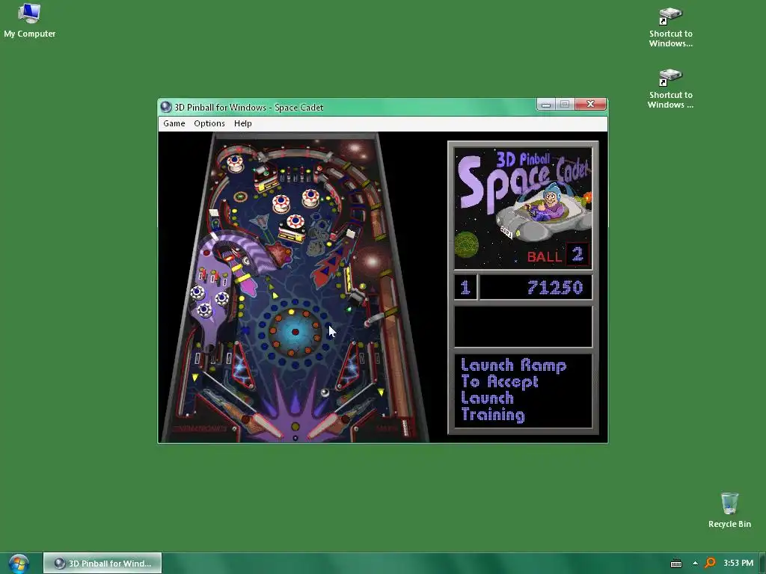Image resolution: width=766 pixels, height=574 pixels.
Task: Click the Windows Start orb
Action: [x=19, y=564]
